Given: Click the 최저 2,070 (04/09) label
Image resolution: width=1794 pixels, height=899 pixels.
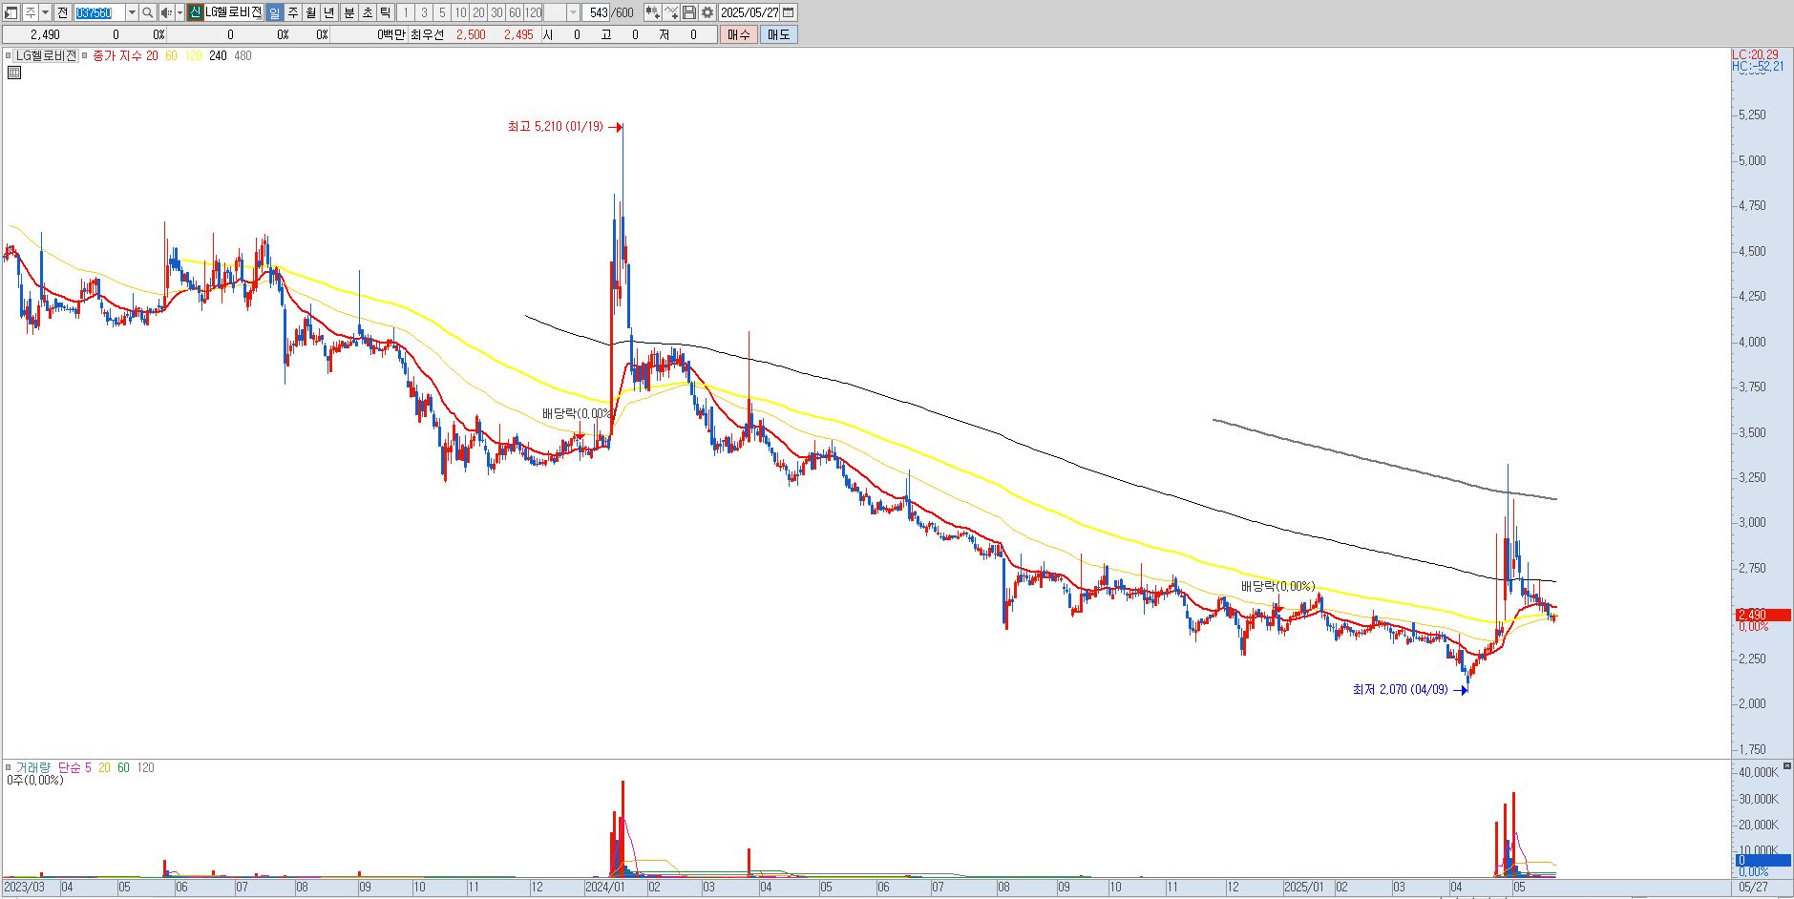Looking at the screenshot, I should pyautogui.click(x=1400, y=689).
